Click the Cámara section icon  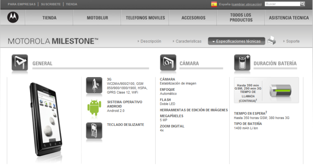(168, 63)
